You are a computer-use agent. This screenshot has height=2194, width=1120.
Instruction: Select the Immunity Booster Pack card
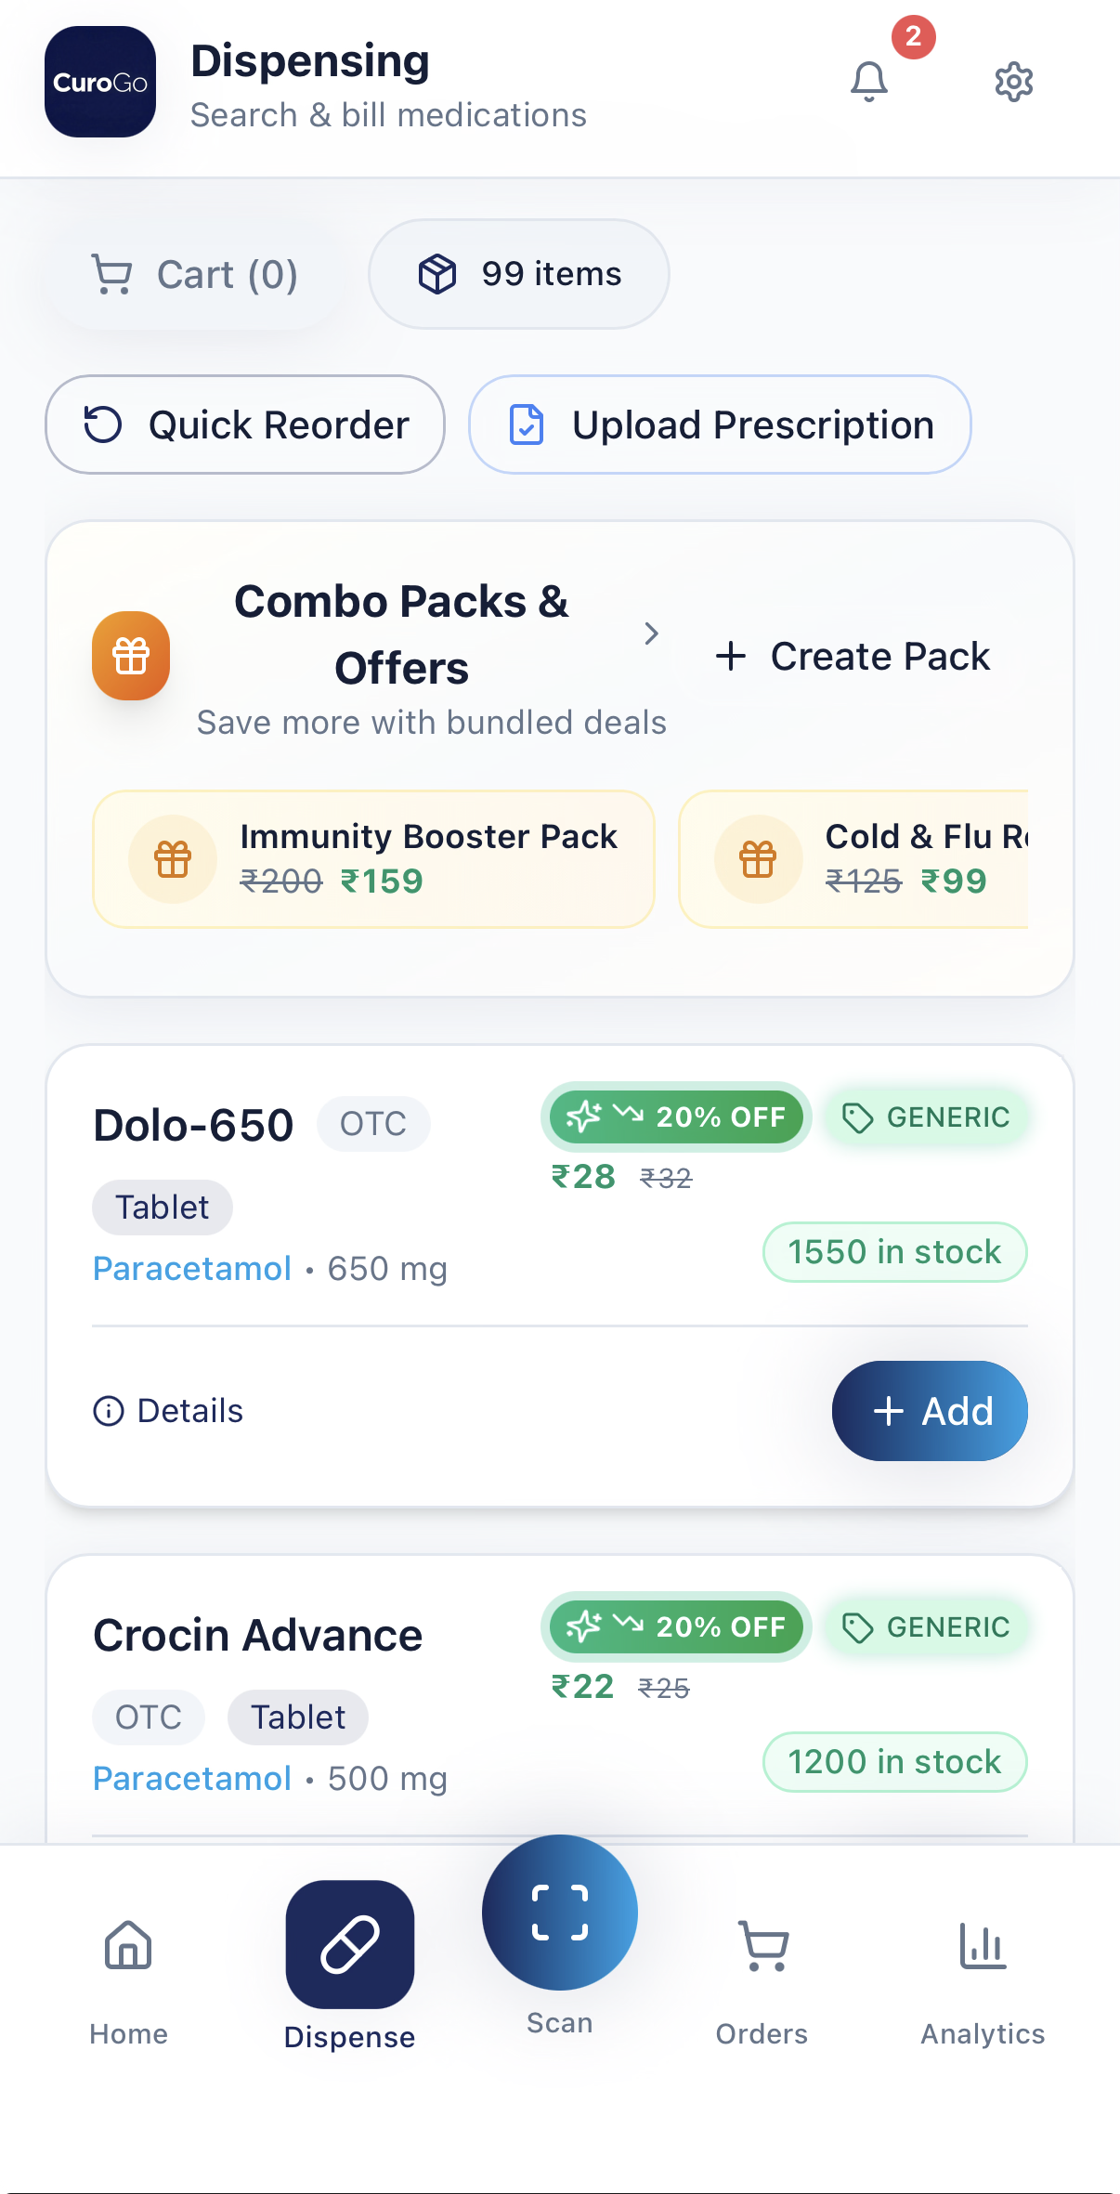(373, 859)
